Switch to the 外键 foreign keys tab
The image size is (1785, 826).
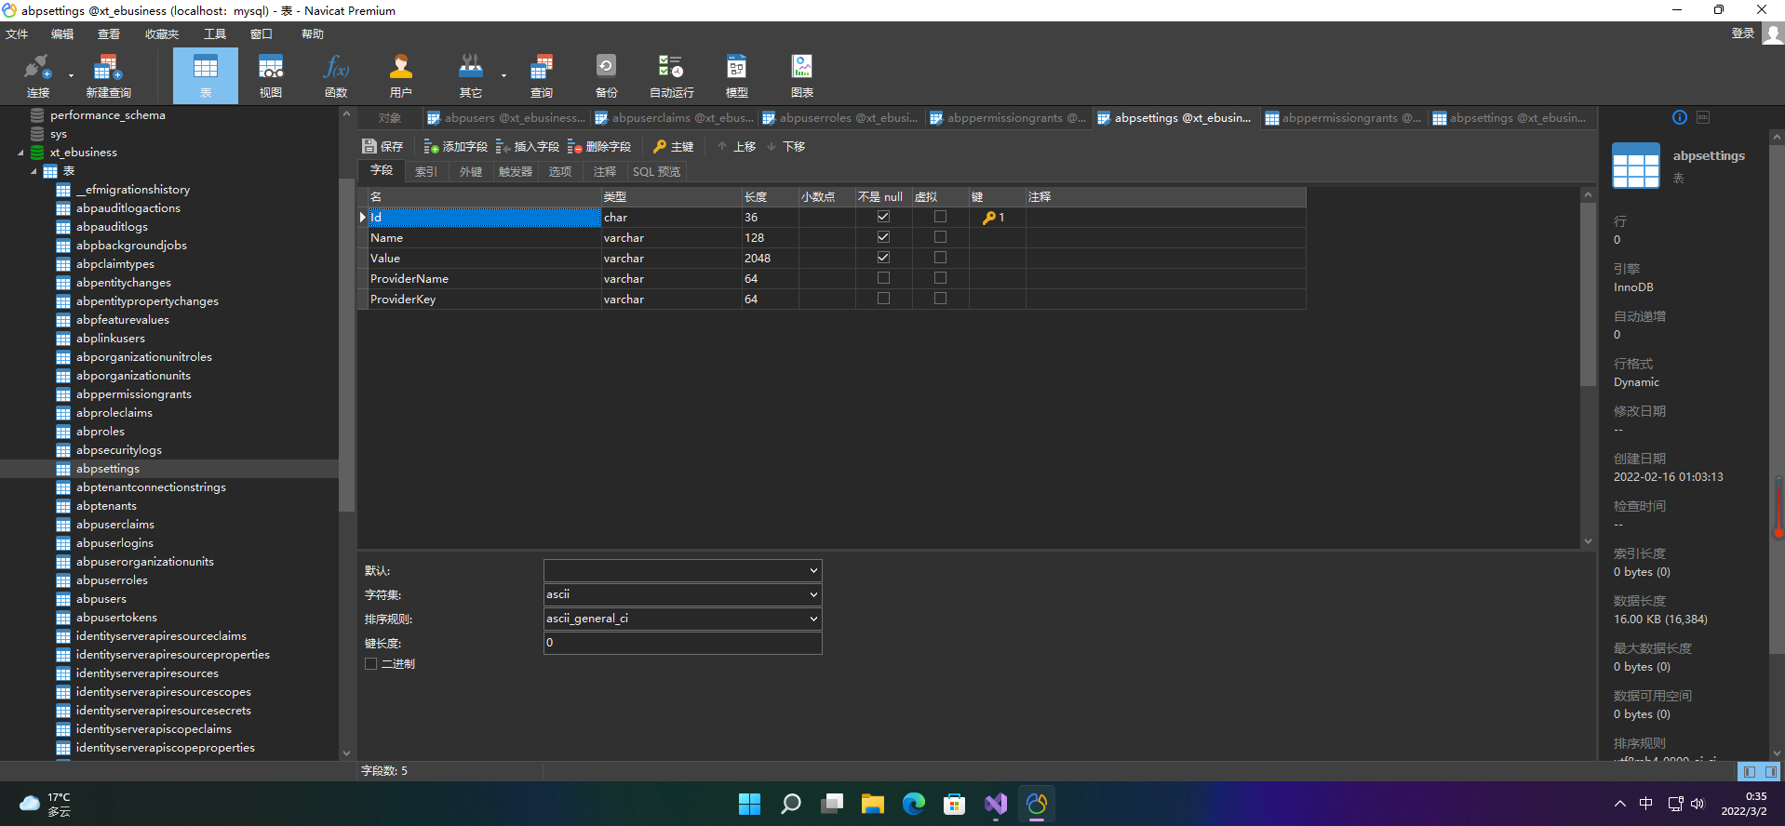pyautogui.click(x=471, y=172)
